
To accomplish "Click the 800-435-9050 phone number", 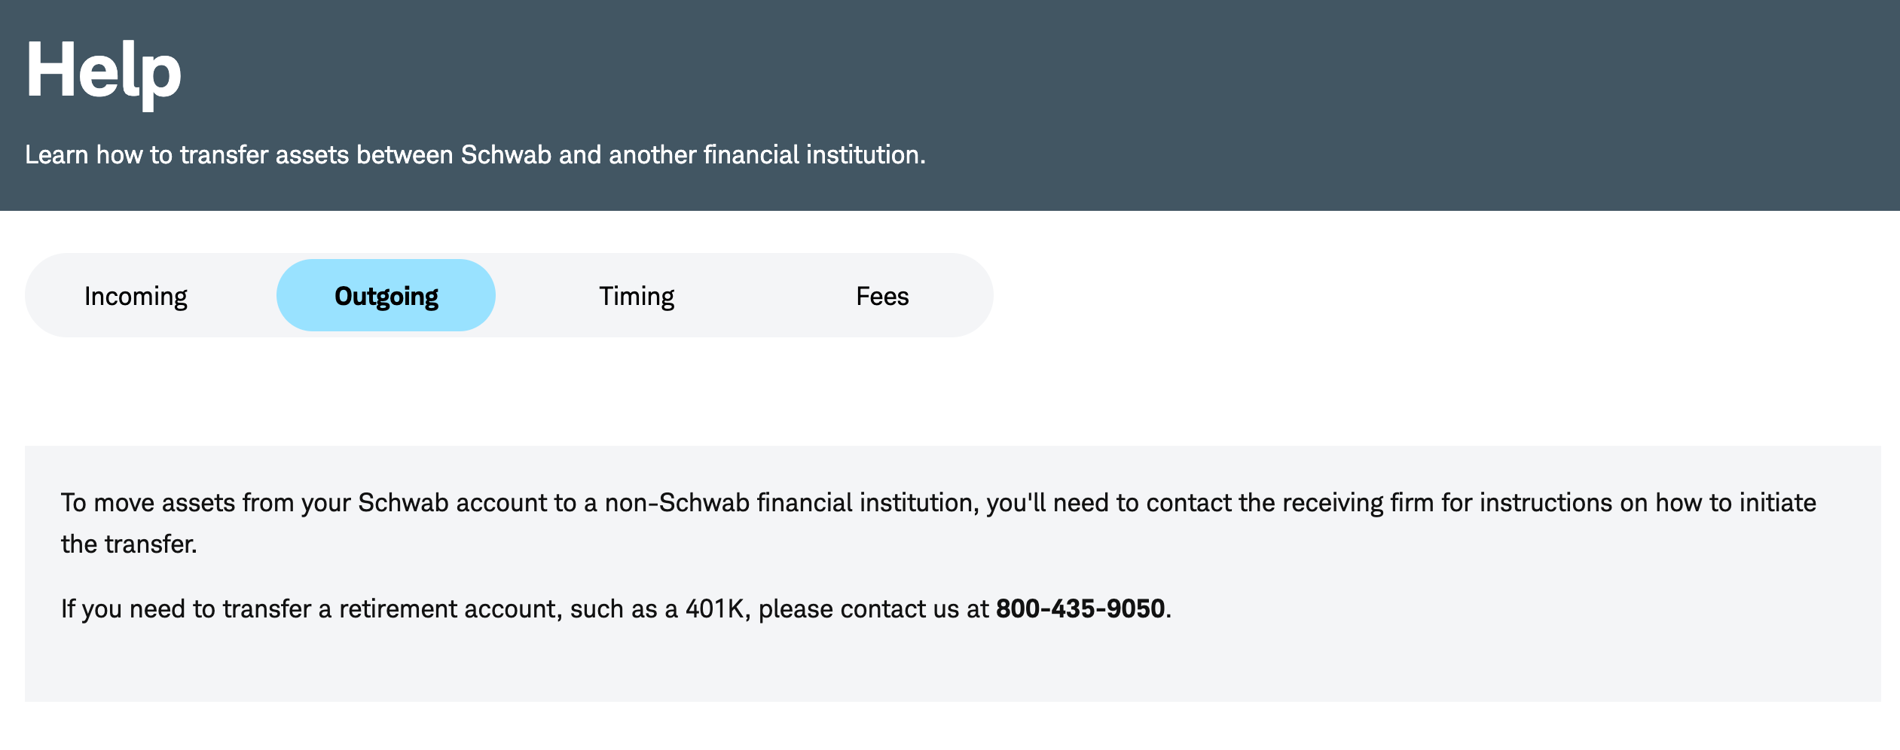I will pos(1080,608).
